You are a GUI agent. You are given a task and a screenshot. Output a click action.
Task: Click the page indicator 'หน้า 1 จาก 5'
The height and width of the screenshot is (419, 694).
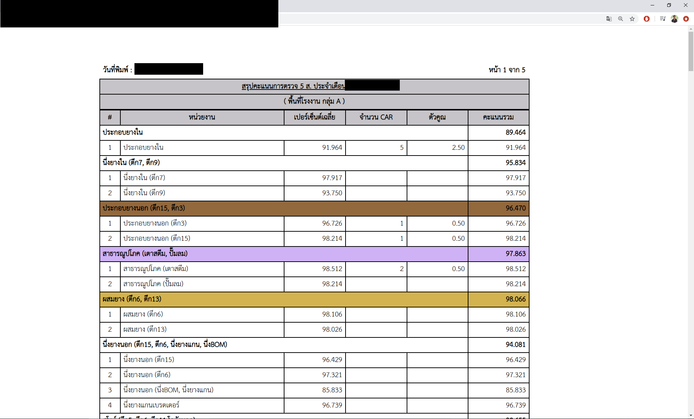coord(507,70)
